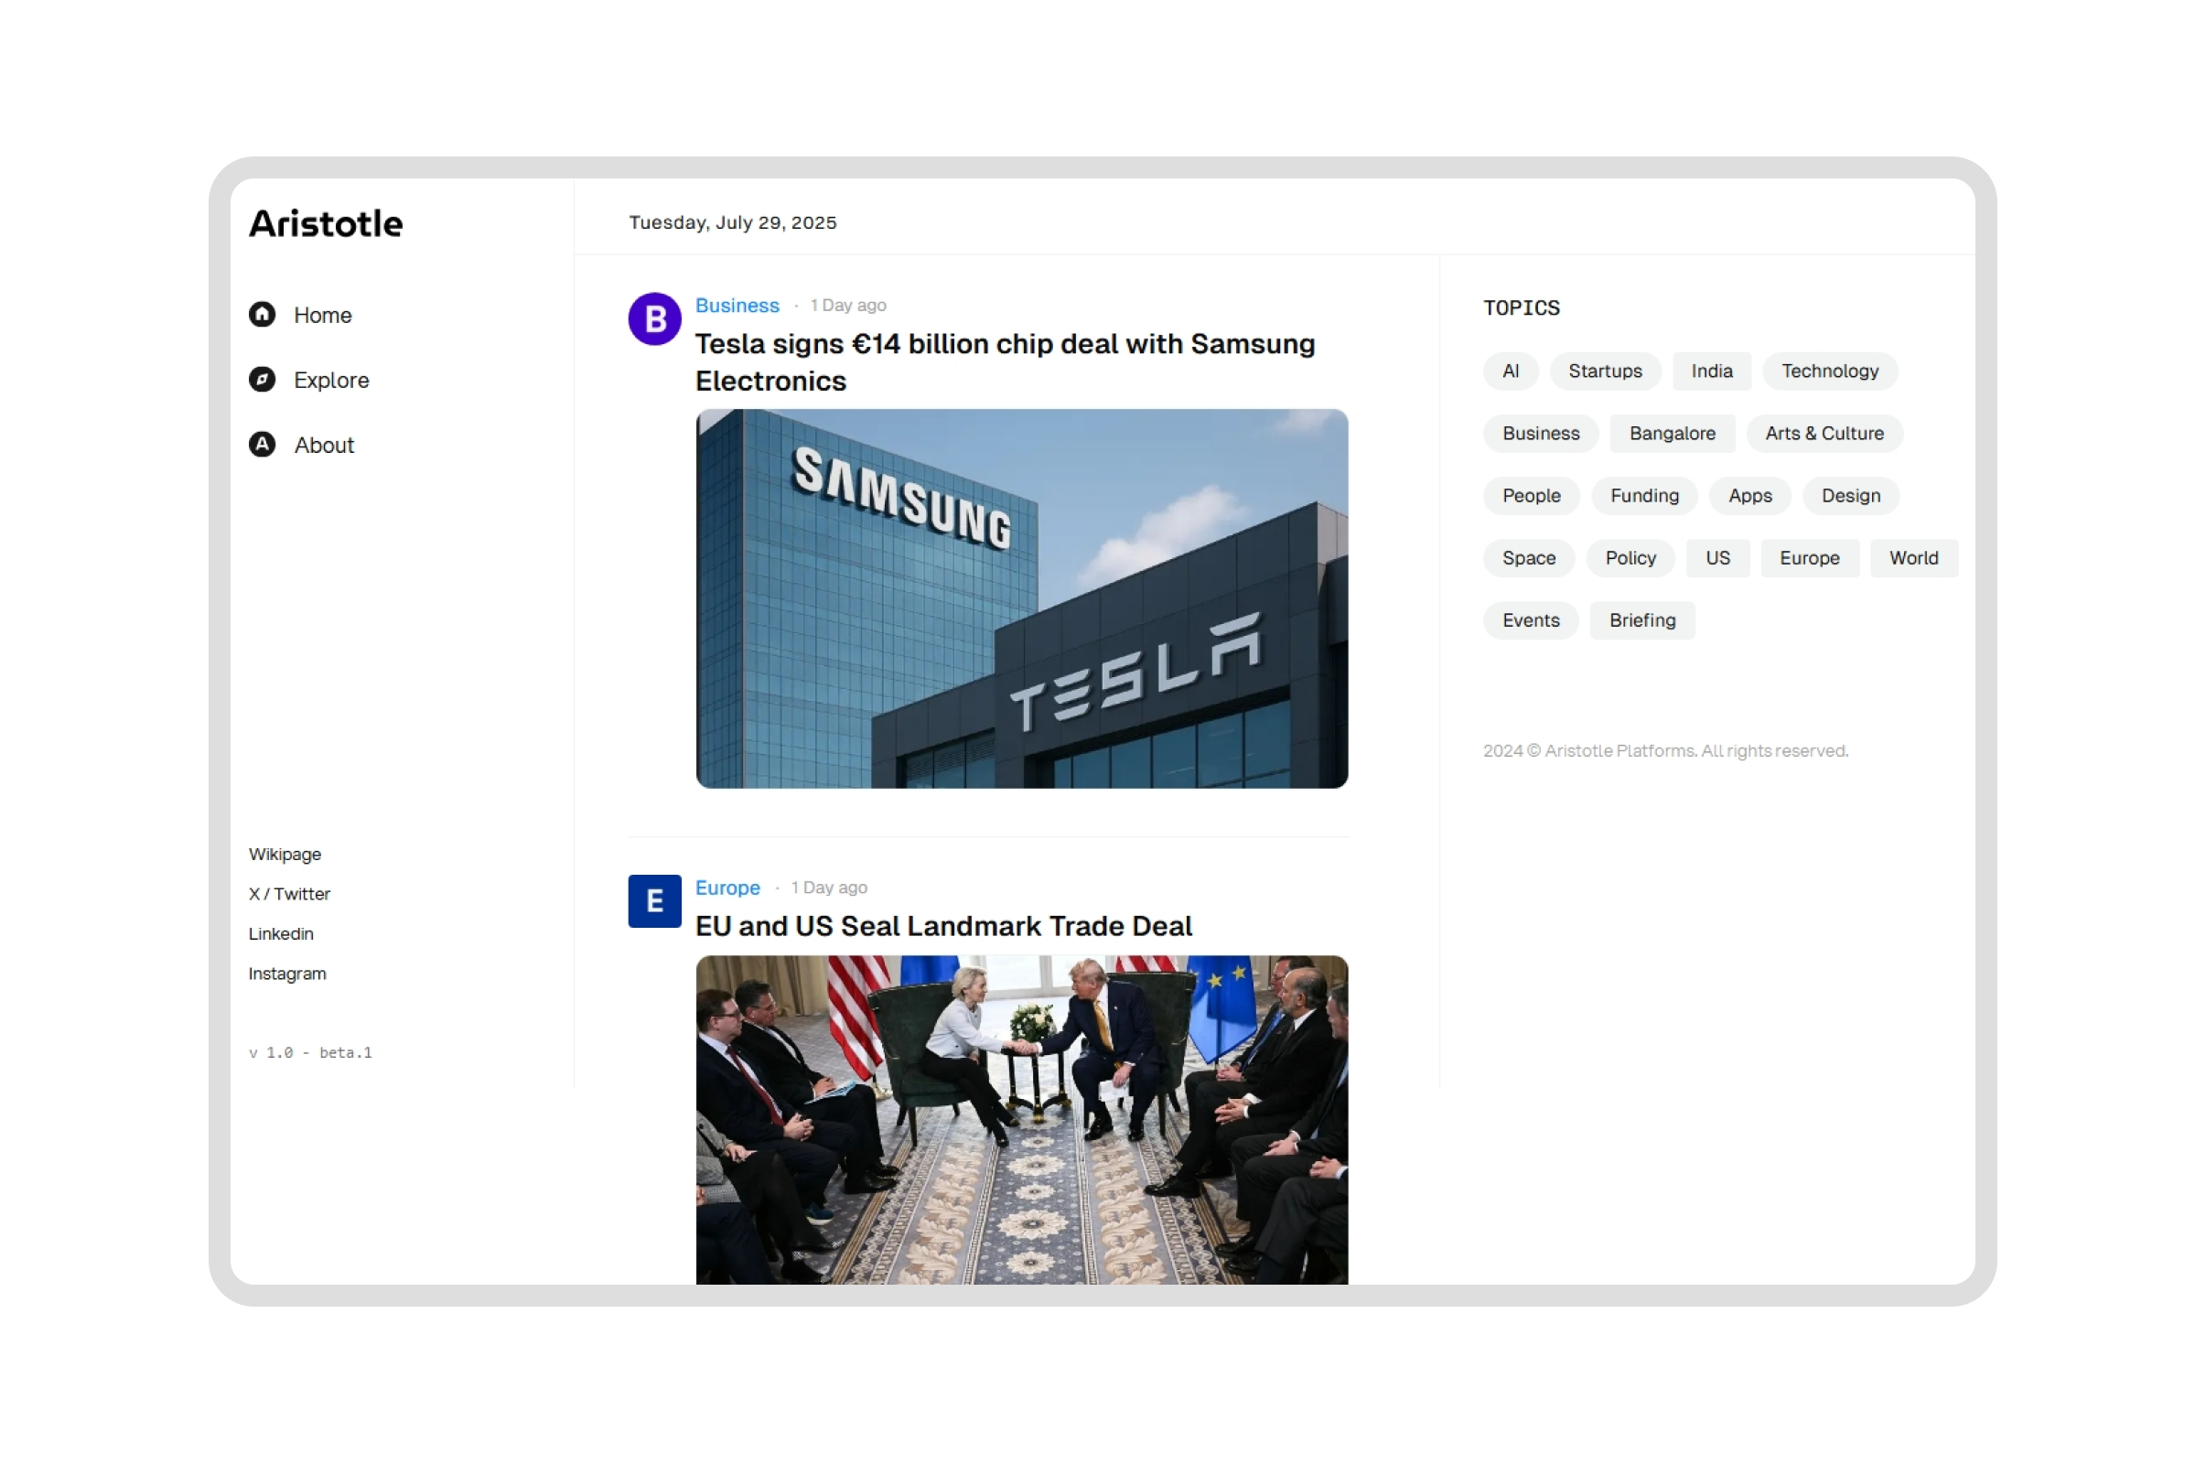Select the Space topic chip
Screen dimensions: 2206x1464
pos(1529,558)
